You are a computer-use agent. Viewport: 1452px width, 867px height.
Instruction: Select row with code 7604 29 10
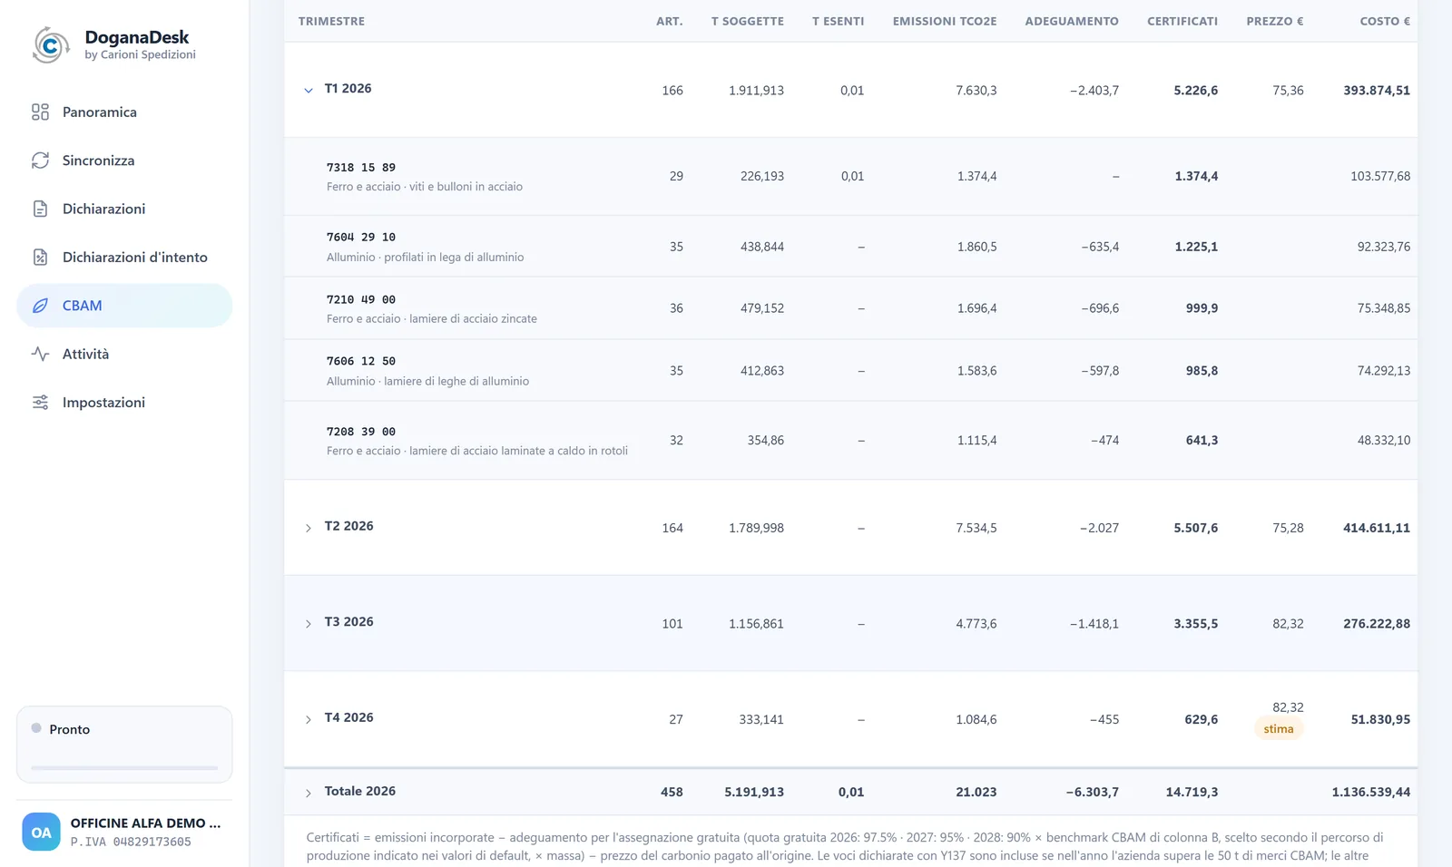850,247
